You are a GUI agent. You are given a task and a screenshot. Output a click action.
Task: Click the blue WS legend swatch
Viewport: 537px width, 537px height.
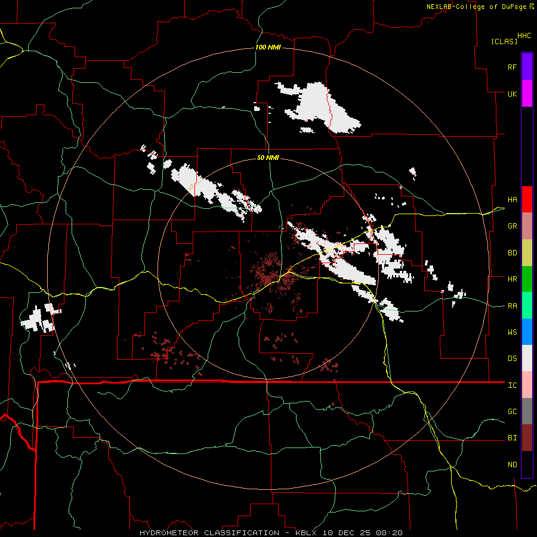point(527,332)
